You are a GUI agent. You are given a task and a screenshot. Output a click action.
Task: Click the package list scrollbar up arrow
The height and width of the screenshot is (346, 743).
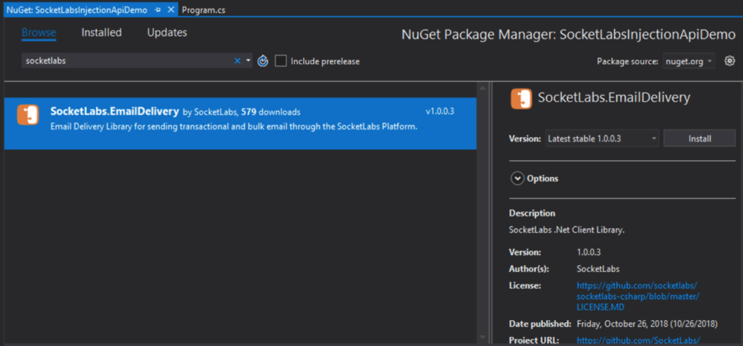pyautogui.click(x=481, y=87)
